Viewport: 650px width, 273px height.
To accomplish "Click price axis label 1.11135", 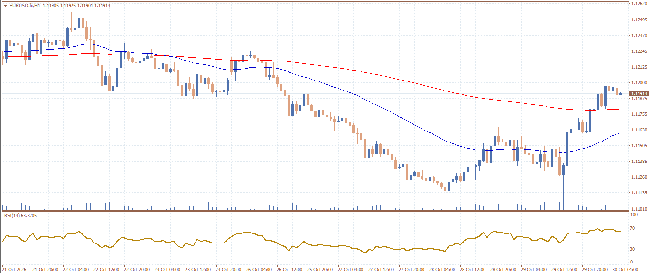I will pos(638,193).
